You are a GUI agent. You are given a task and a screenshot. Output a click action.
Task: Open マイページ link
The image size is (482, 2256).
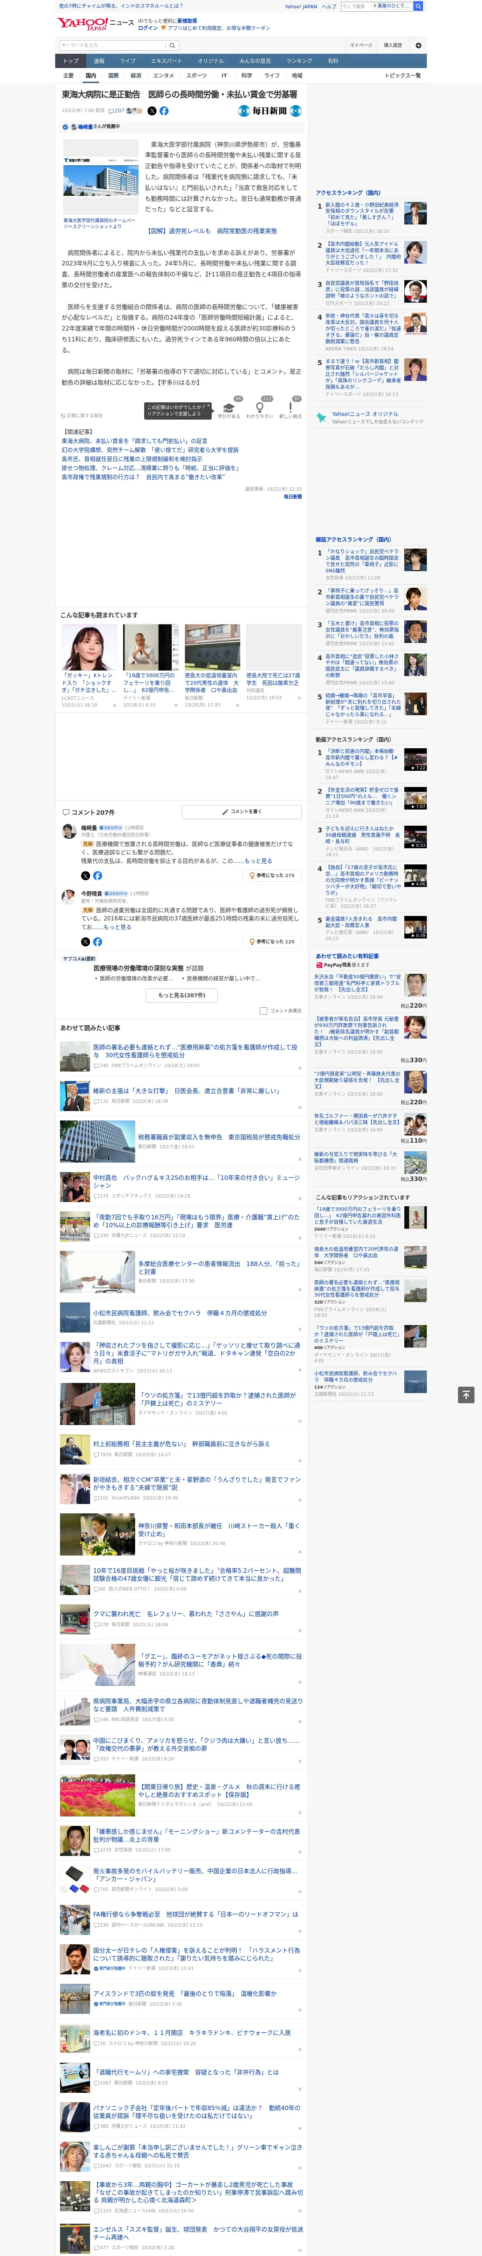360,45
